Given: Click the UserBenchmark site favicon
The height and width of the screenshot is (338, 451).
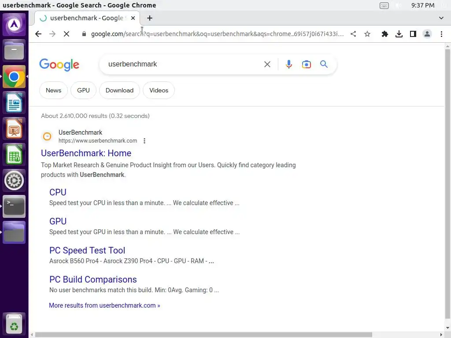Looking at the screenshot, I should (x=47, y=136).
